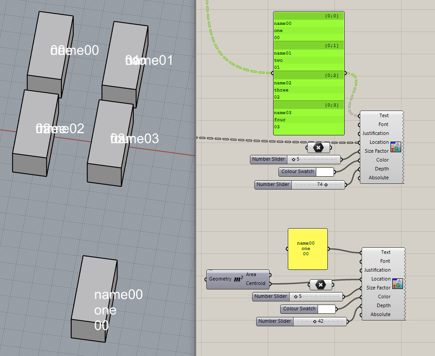Screen dimensions: 435x356
Task: Select the Text Tag 3D icon on the lower component
Action: coord(398,283)
